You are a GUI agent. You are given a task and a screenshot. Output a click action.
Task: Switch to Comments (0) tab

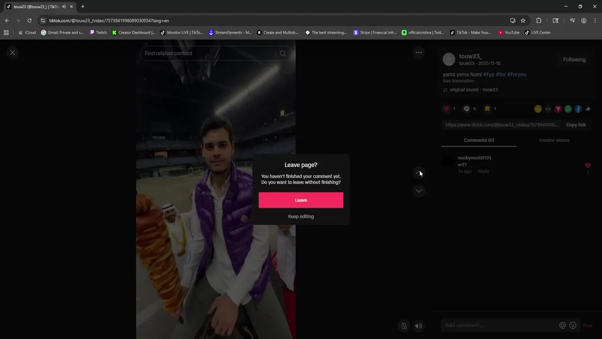point(479,140)
